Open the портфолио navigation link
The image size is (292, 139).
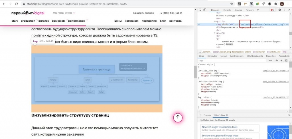(149, 21)
